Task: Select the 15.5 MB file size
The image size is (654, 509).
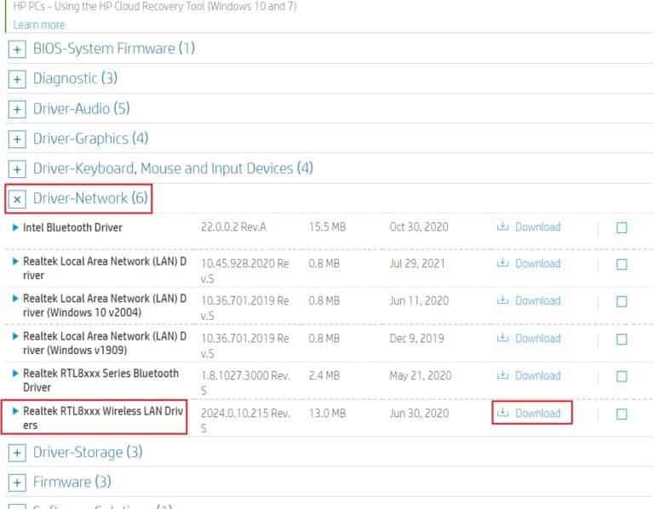Action: 327,226
